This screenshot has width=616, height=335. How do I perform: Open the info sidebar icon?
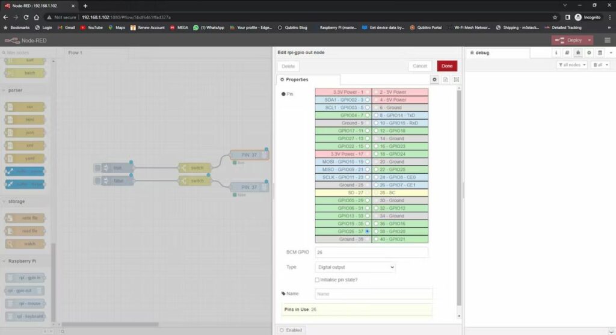(x=555, y=53)
